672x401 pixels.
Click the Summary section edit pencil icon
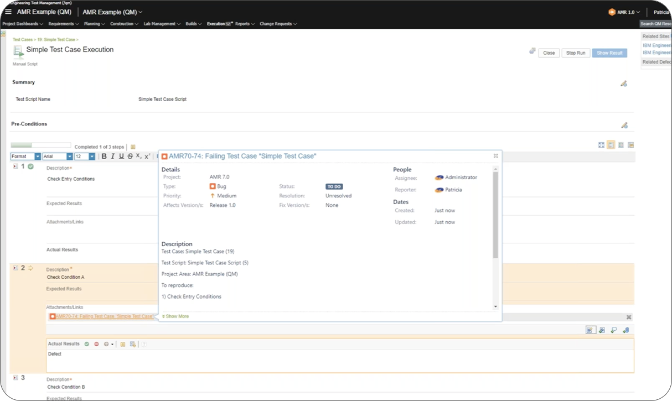[624, 84]
